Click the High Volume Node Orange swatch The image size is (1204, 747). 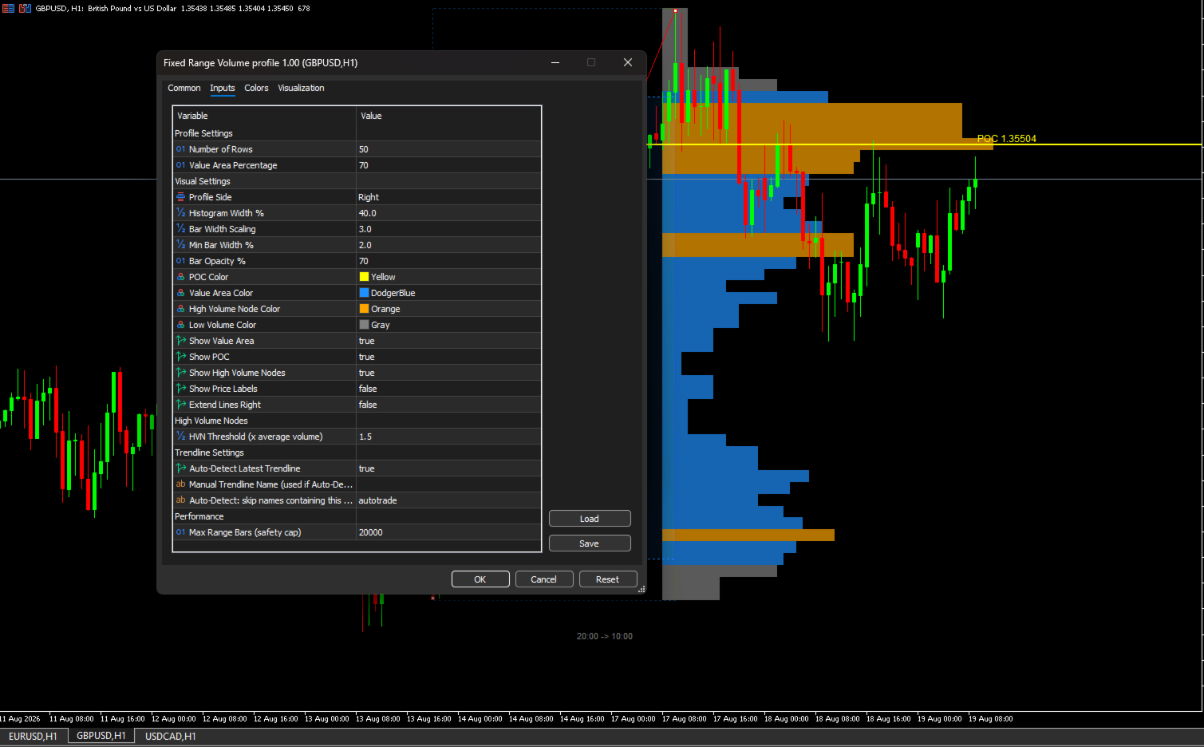pyautogui.click(x=364, y=309)
